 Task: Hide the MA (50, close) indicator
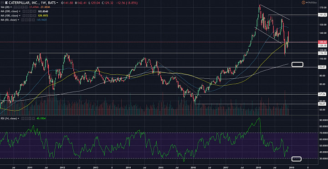23,20
